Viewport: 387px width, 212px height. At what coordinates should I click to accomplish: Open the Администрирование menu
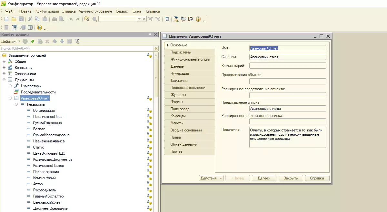point(95,11)
